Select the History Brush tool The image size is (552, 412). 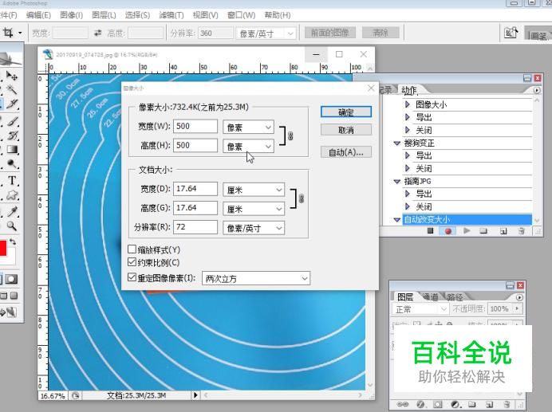pos(12,135)
